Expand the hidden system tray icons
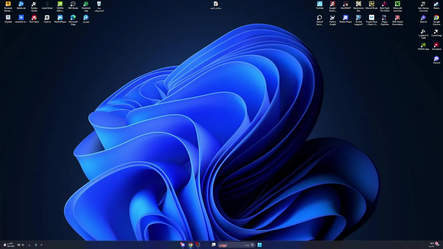This screenshot has width=443, height=249. pos(42,245)
